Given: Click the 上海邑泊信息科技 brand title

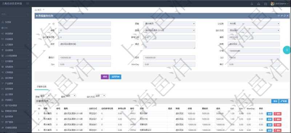Looking at the screenshot, I should [x=12, y=4].
